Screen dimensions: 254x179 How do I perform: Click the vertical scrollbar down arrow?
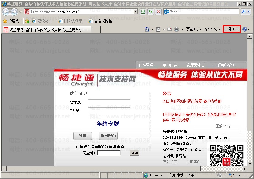pos(250,164)
